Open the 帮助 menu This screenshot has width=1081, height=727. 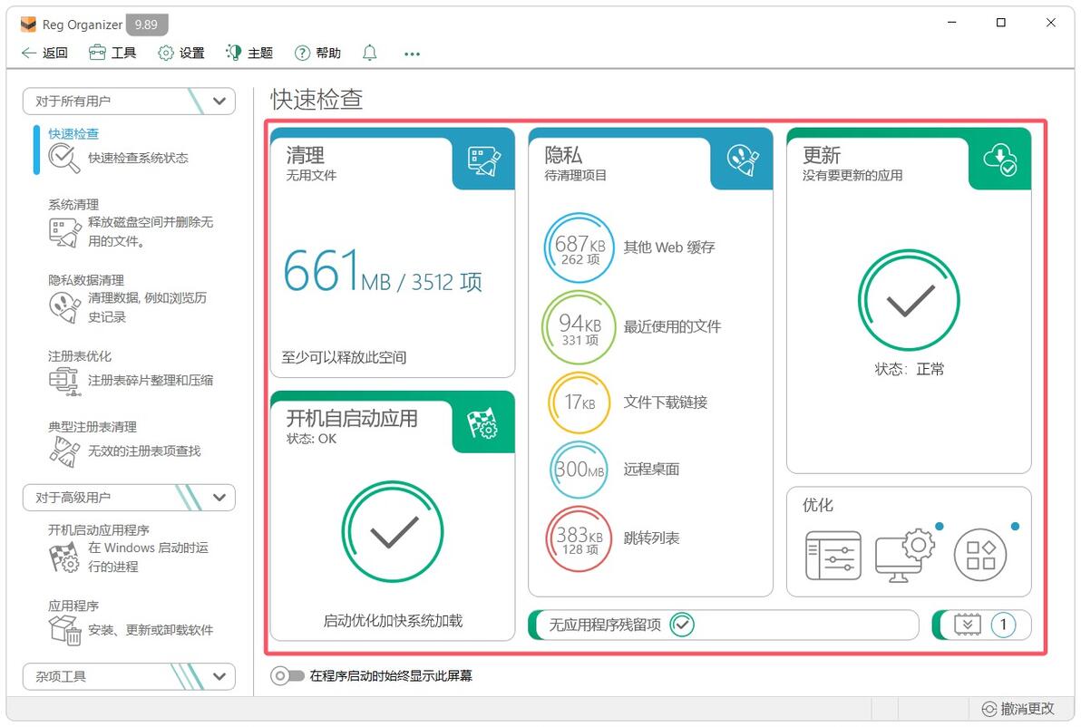[317, 53]
